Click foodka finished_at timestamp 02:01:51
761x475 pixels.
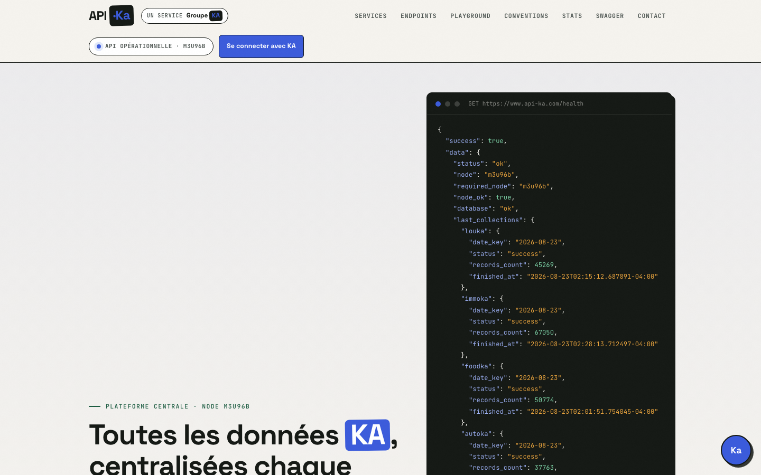[x=592, y=412]
